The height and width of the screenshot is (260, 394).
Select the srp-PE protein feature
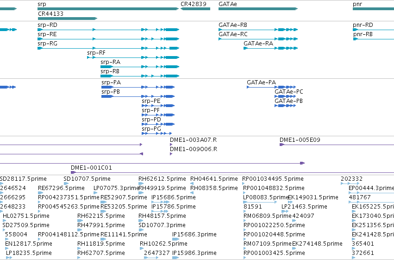click(158, 106)
